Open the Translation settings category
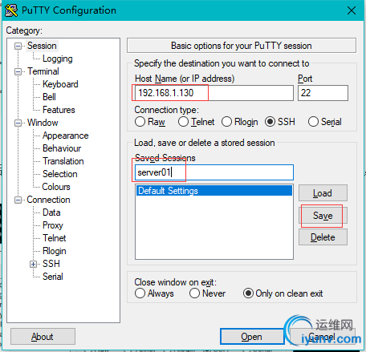 coord(63,161)
